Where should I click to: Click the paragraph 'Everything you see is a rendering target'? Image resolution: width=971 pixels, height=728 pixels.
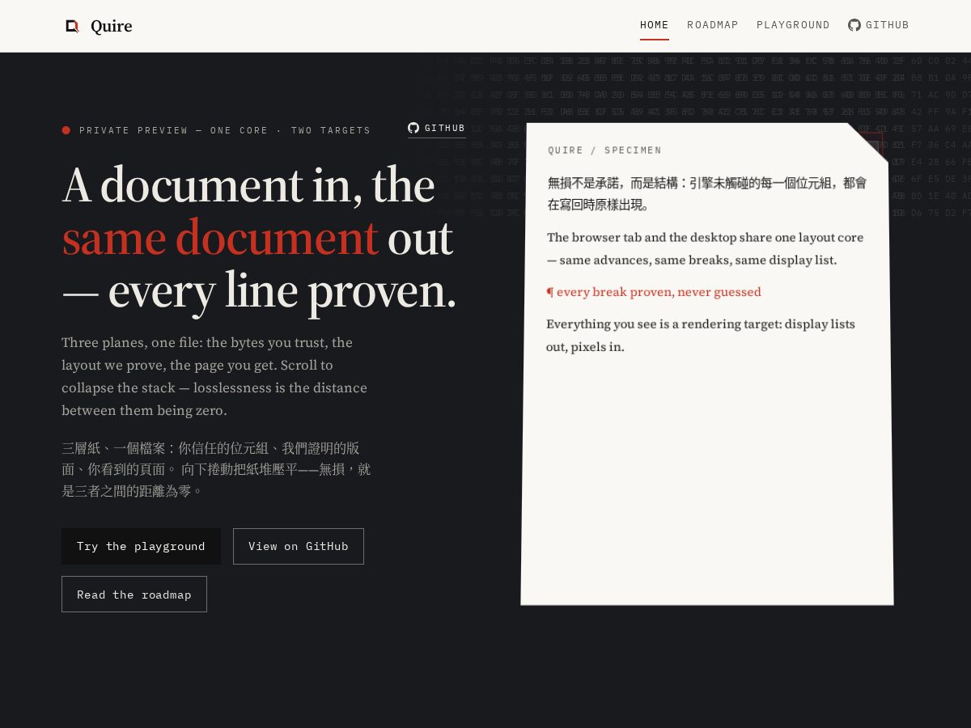click(x=701, y=335)
